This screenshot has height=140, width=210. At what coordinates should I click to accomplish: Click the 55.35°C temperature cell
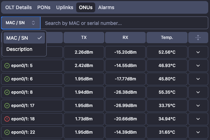pyautogui.click(x=167, y=92)
